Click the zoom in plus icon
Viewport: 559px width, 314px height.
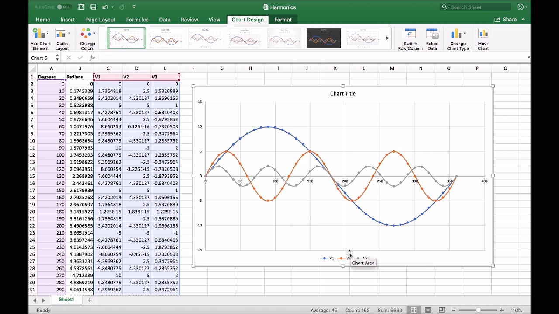coord(502,310)
